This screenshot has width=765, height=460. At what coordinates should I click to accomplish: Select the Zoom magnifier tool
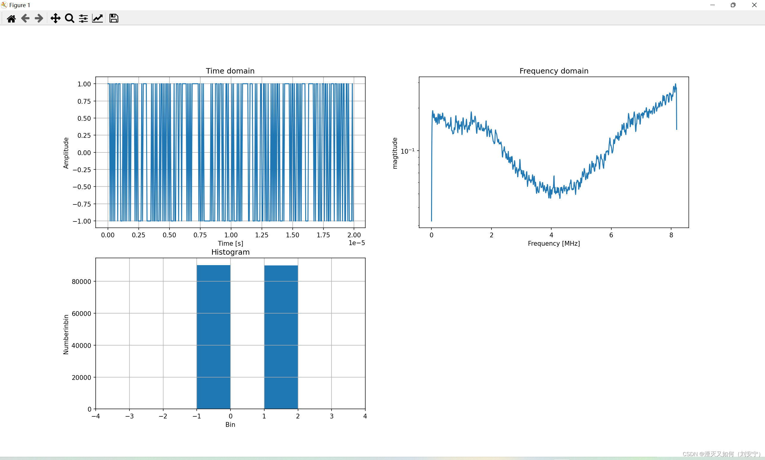[69, 19]
